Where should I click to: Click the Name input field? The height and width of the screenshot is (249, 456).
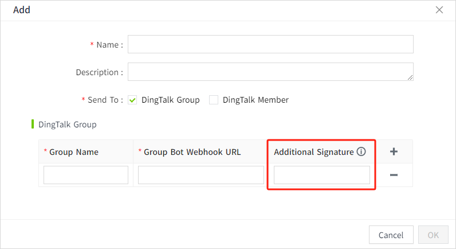pyautogui.click(x=270, y=44)
